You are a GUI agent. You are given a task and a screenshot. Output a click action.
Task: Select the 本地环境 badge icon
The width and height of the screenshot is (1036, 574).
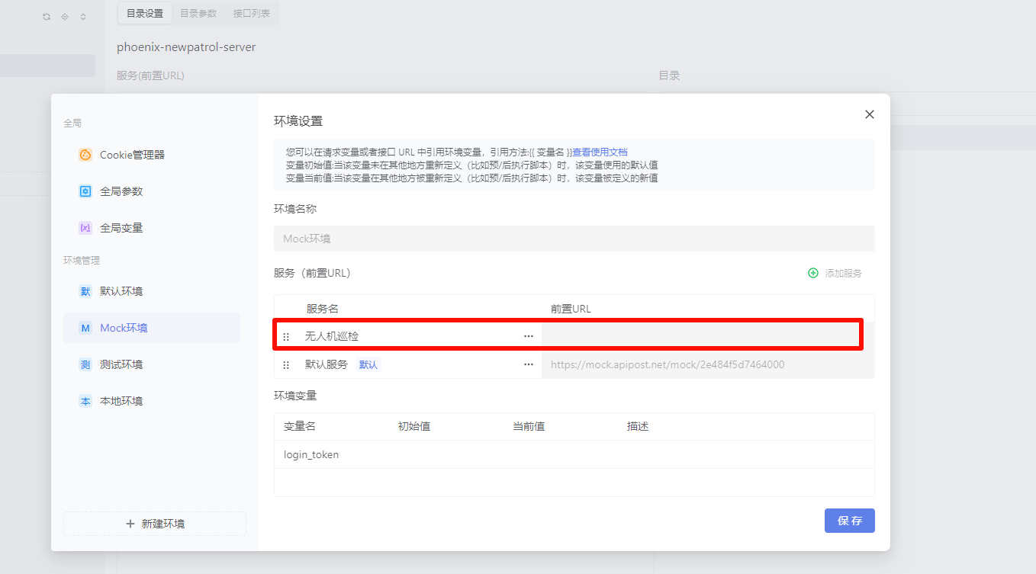[85, 401]
